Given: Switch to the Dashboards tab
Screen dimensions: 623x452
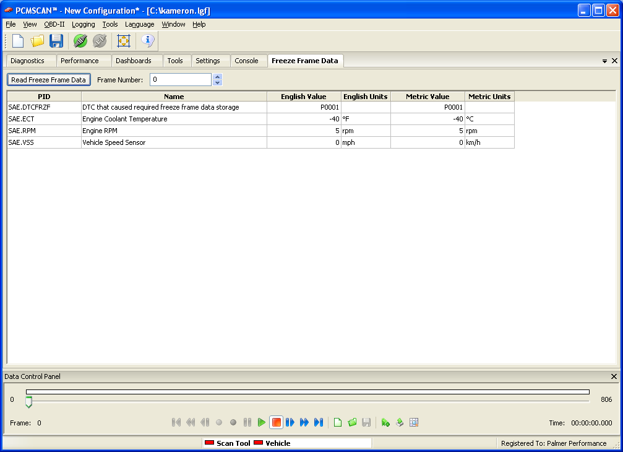Looking at the screenshot, I should coord(134,61).
